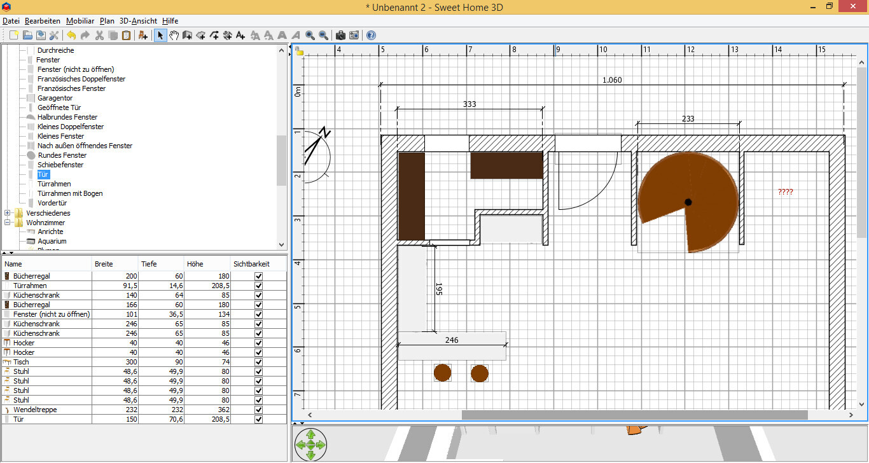This screenshot has height=463, width=869.
Task: Select the Create walls tool
Action: point(187,35)
